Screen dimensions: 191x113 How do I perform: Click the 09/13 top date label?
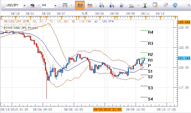[160, 14]
